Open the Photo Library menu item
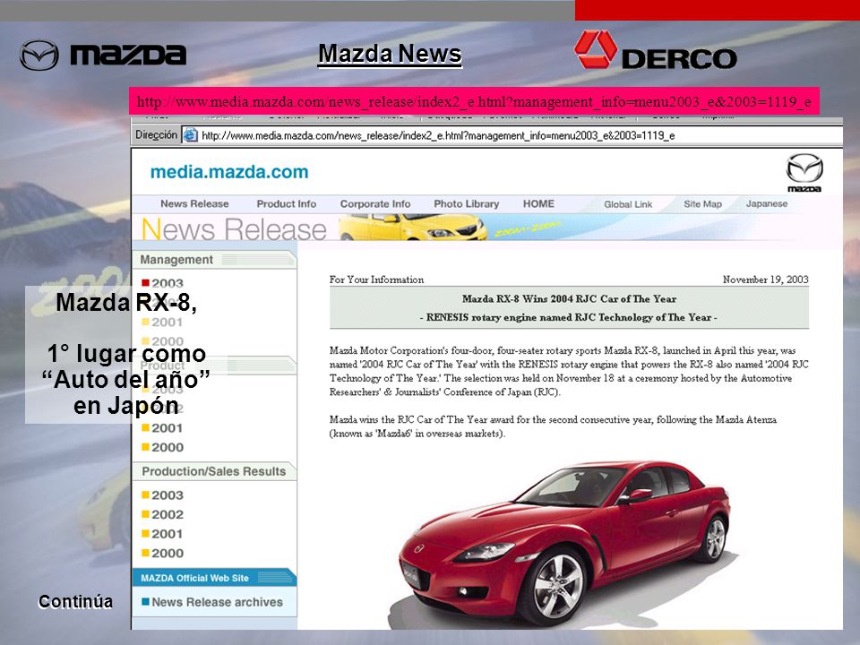The height and width of the screenshot is (645, 860). coord(466,203)
